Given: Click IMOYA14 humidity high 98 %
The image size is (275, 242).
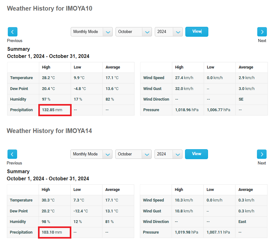Looking at the screenshot, I should (46, 222).
